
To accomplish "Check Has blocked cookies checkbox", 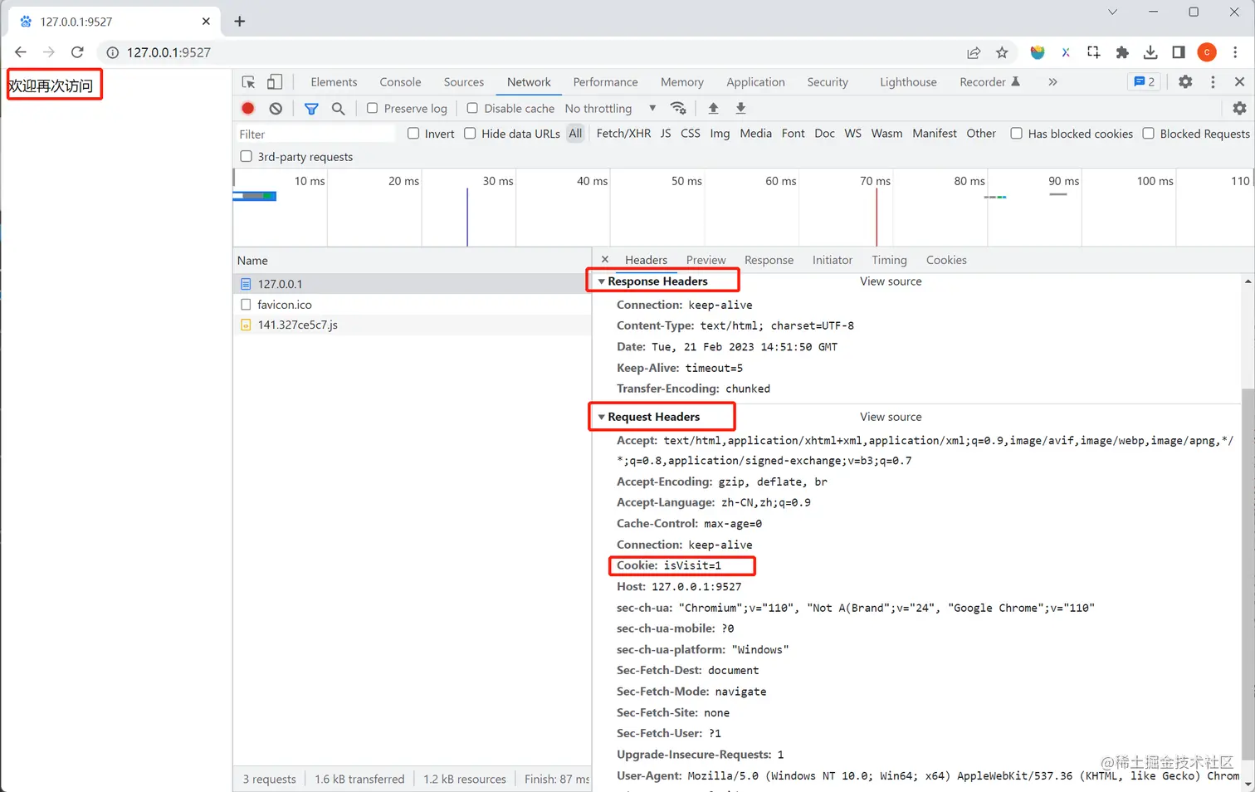I will [x=1016, y=134].
